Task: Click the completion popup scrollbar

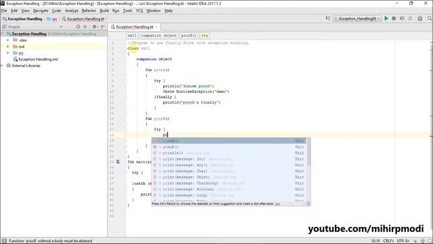Action: click(x=309, y=152)
